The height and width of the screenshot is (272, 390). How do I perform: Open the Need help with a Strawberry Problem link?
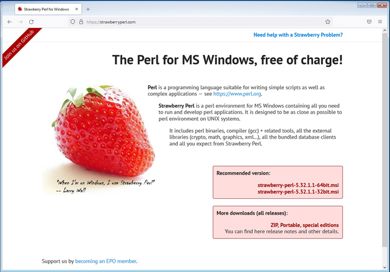pyautogui.click(x=298, y=35)
